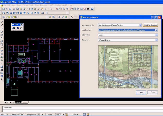Click the Get Map Services button
This screenshot has width=163, height=116.
coord(150,25)
